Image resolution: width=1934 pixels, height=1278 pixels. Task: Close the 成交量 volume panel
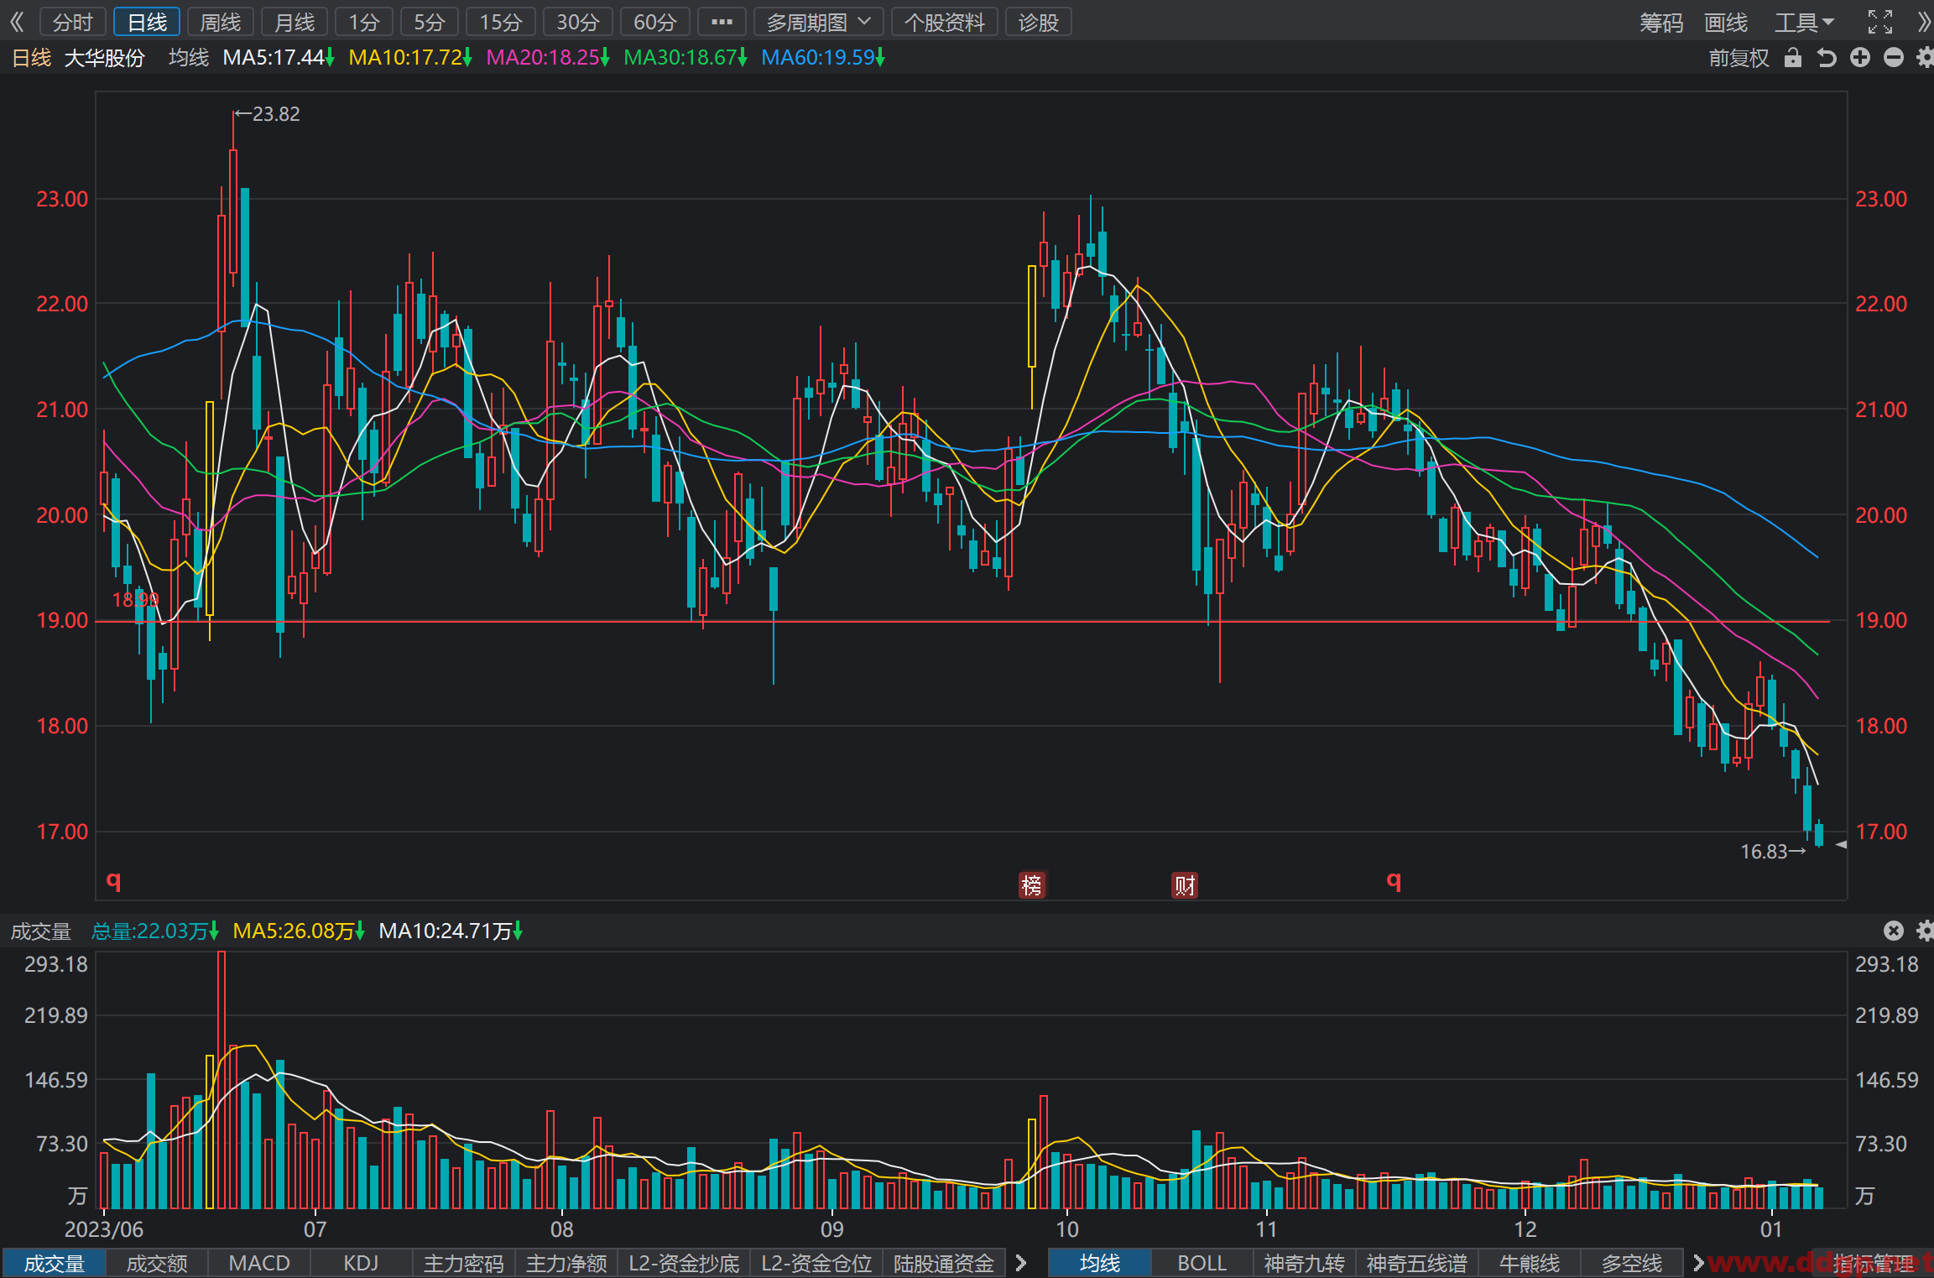(x=1894, y=931)
